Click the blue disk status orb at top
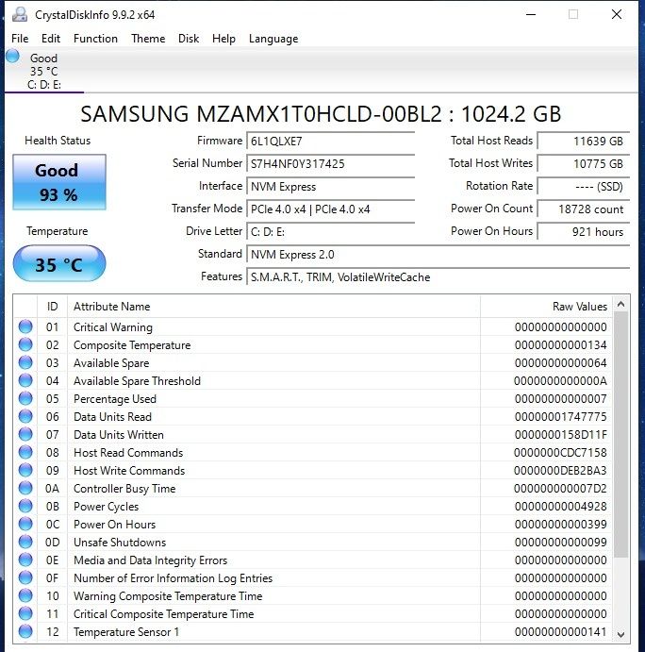Viewport: 645px width, 652px height. pyautogui.click(x=12, y=56)
